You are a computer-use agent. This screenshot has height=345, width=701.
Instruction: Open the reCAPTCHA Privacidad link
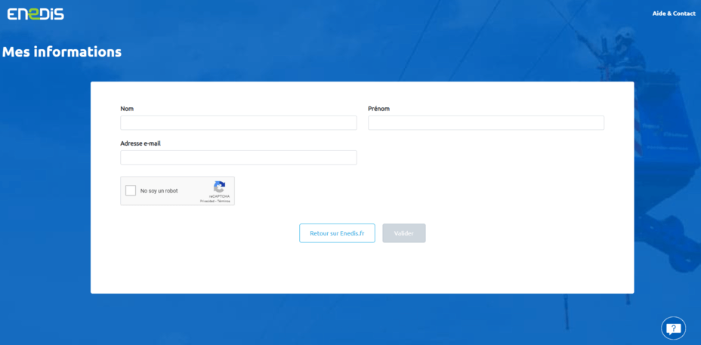pos(207,202)
